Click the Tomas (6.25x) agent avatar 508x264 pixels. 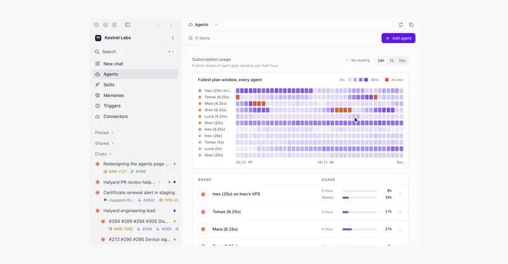[203, 212]
